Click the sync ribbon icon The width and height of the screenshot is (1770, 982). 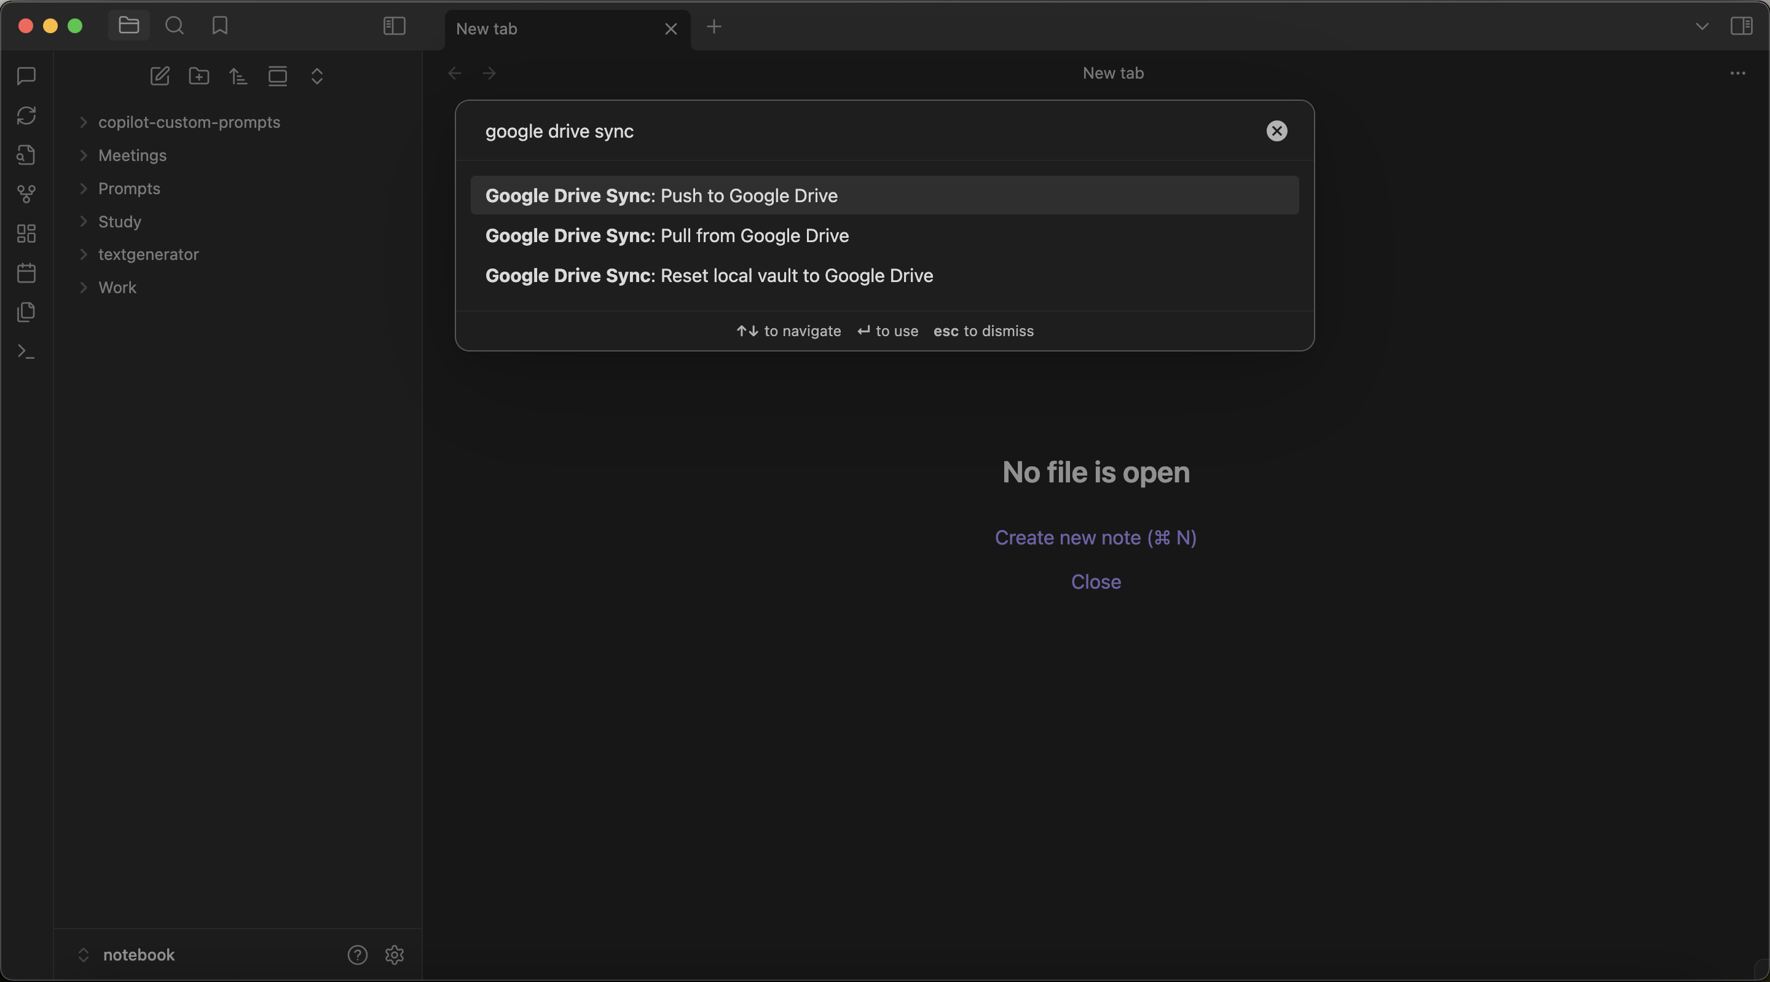click(x=26, y=116)
